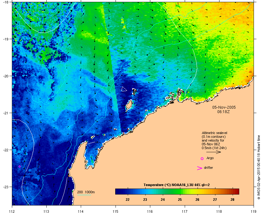The image size is (263, 213).
Task: Click the latitude label '-23'
Action: pos(6,187)
